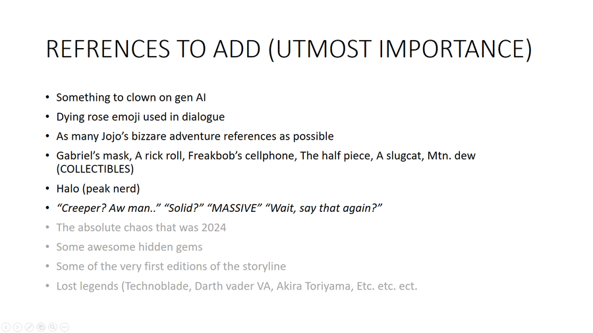Click the greyed absolute chaos 2024 bullet
This screenshot has height=333, width=593.
click(x=141, y=228)
